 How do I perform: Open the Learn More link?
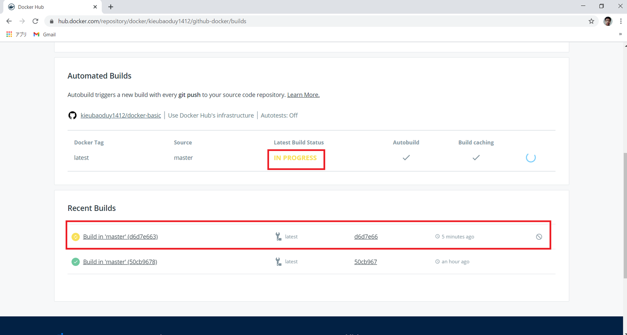tap(303, 95)
